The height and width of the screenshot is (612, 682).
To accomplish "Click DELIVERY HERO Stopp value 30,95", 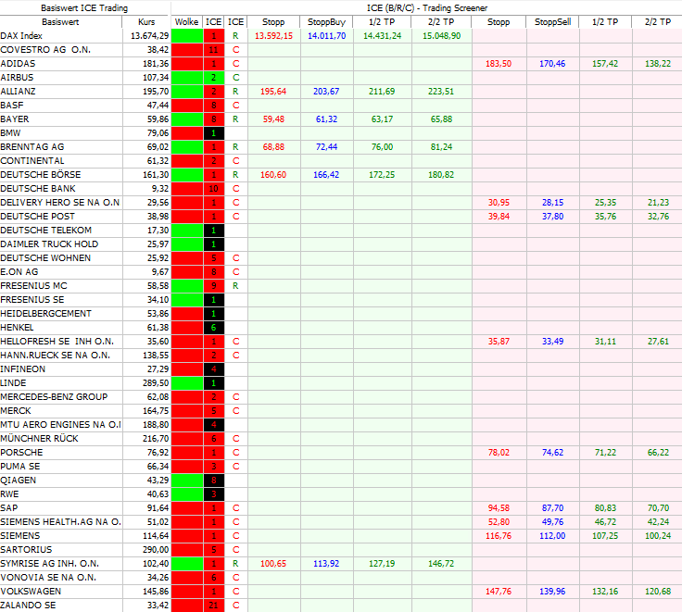I will (499, 203).
